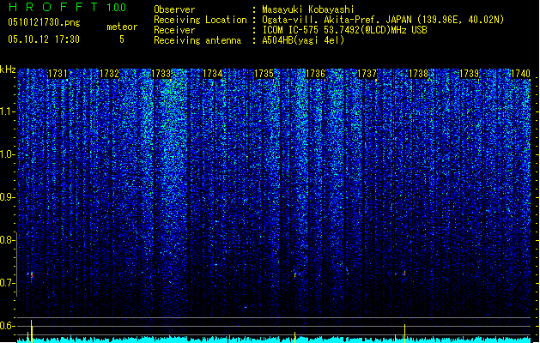Click the 1739 time marker
The width and height of the screenshot is (540, 343).
[470, 74]
